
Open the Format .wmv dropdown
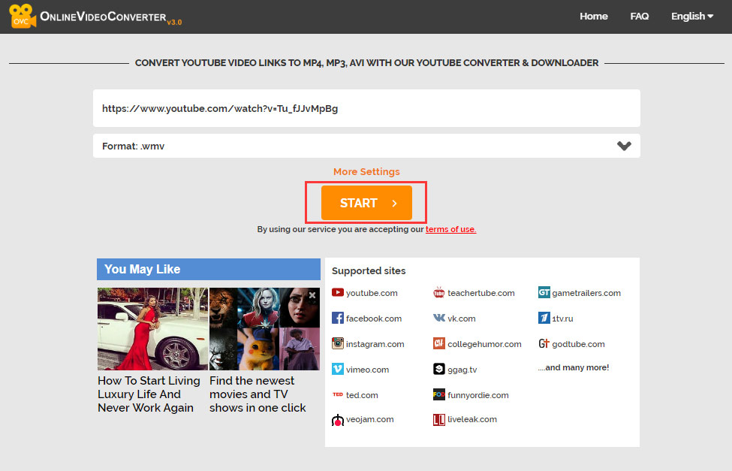366,146
